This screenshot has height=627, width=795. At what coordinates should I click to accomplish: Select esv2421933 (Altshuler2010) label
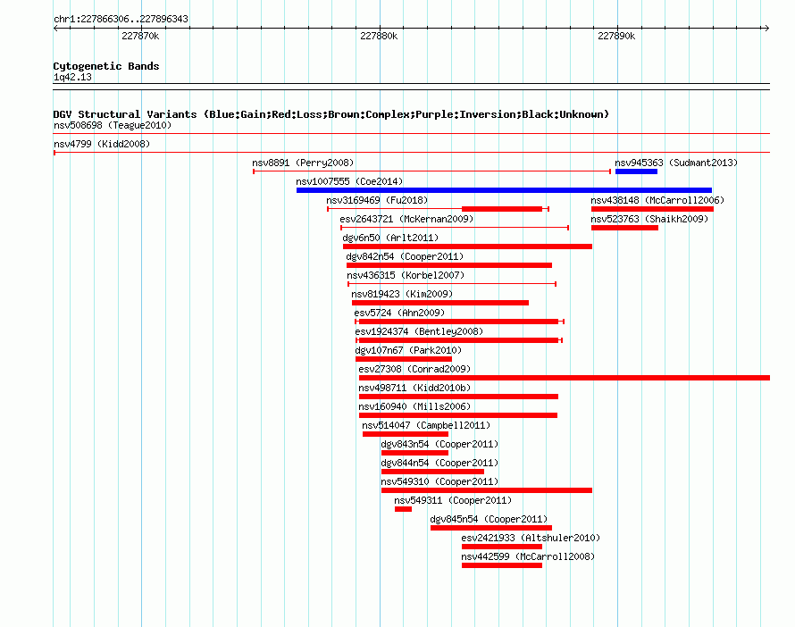coord(531,538)
